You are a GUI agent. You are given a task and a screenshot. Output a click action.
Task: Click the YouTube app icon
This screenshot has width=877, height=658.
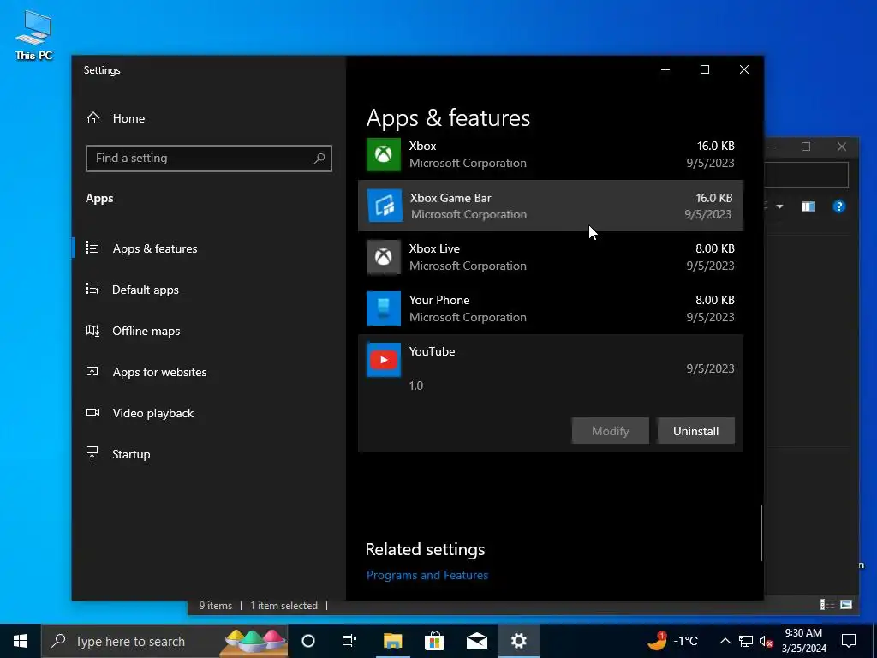pyautogui.click(x=384, y=360)
